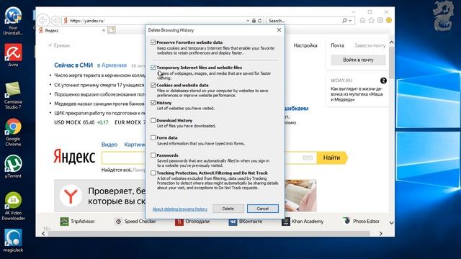Open 4K Video Downloader shortcut
The width and height of the screenshot is (461, 259).
pyautogui.click(x=13, y=206)
